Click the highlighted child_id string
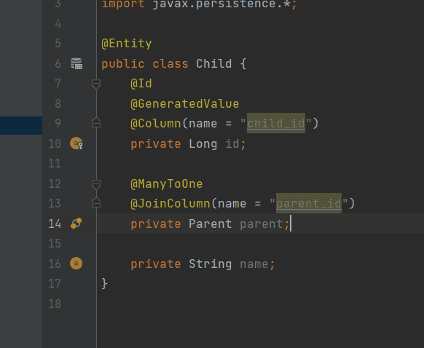The image size is (424, 348). [x=276, y=123]
